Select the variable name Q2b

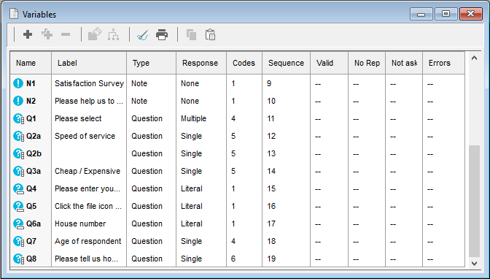tap(34, 154)
